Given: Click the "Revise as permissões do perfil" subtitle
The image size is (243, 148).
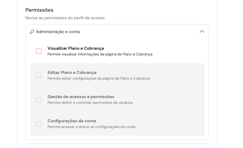Looking at the screenshot, I should pyautogui.click(x=65, y=18).
